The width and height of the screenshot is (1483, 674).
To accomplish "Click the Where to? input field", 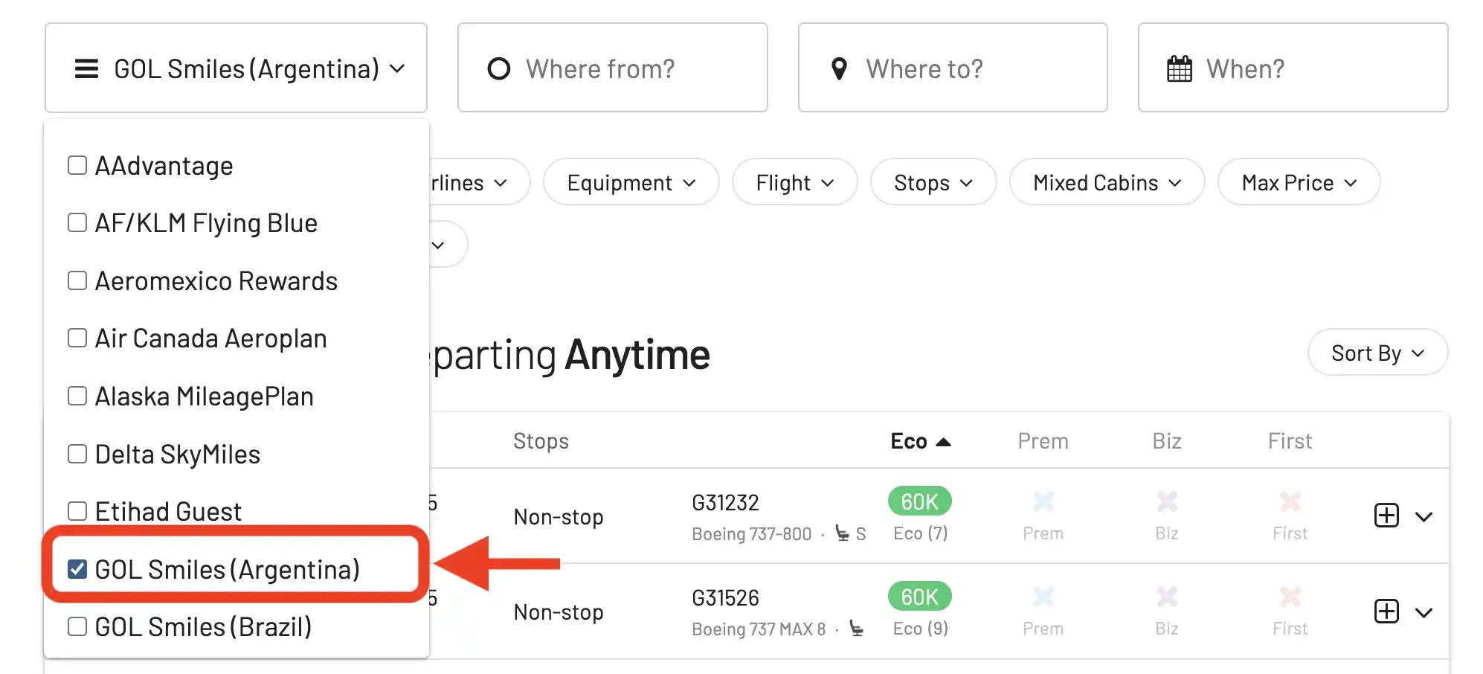I will coord(953,68).
